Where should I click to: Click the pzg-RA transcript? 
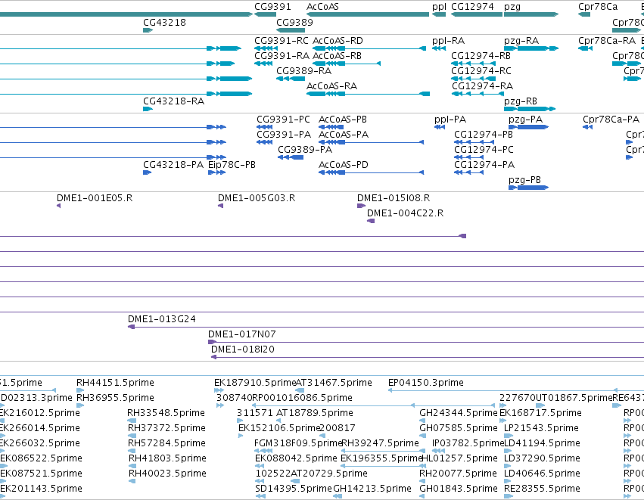click(x=531, y=48)
